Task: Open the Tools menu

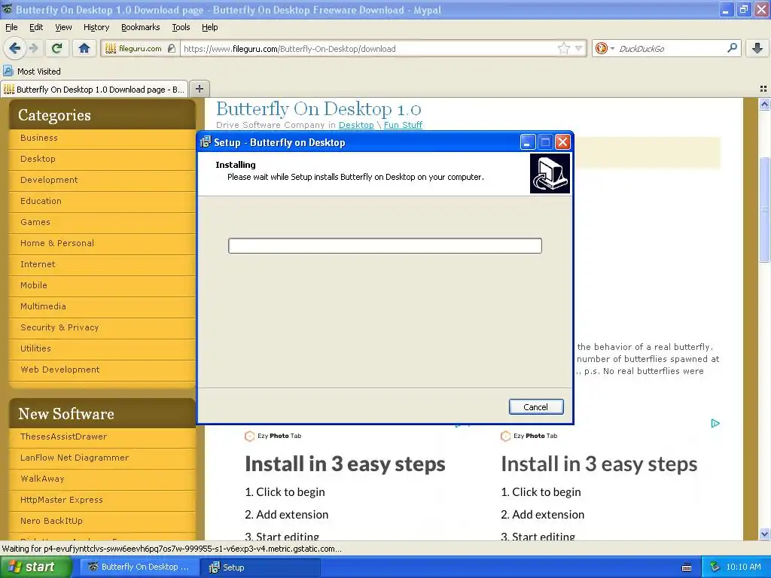Action: [x=181, y=27]
